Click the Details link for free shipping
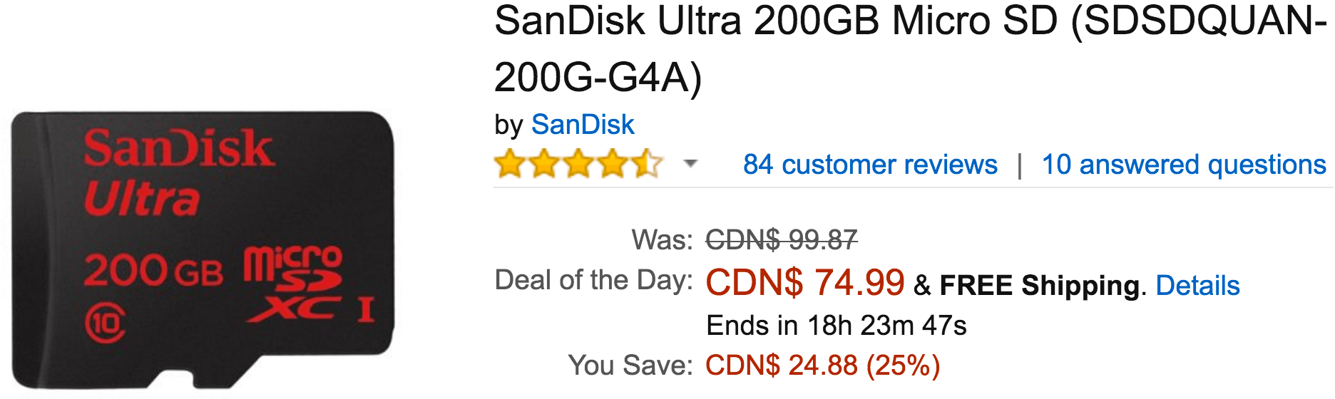 point(1197,285)
